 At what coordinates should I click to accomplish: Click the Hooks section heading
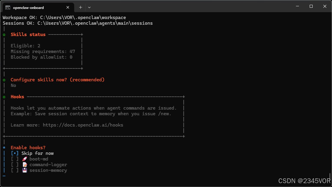pos(17,97)
